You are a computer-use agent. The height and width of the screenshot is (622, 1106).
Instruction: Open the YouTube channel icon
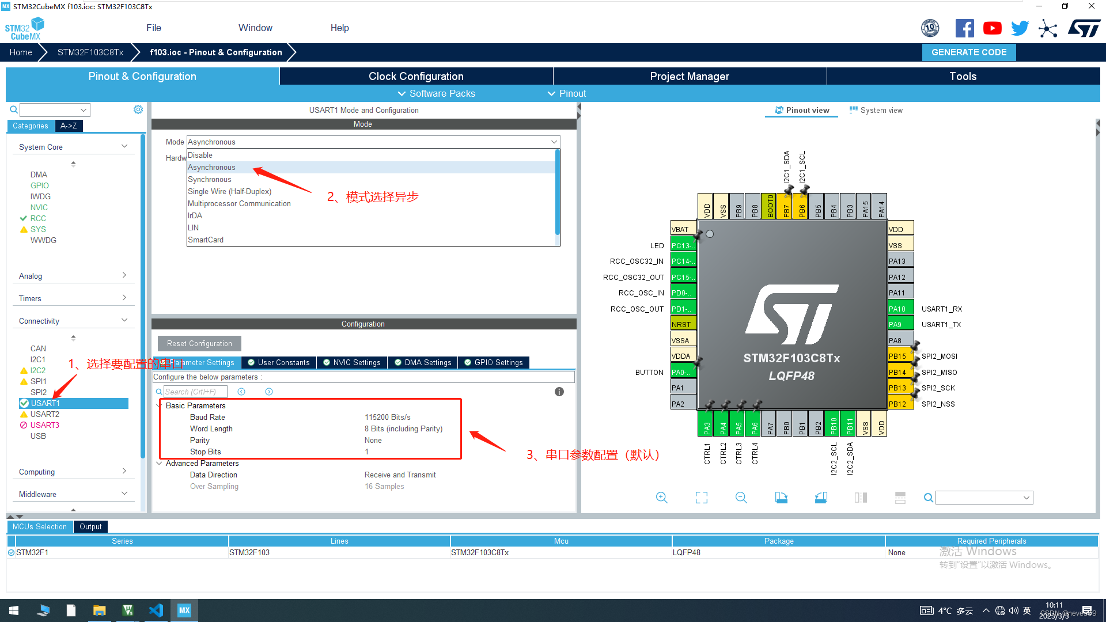tap(992, 27)
